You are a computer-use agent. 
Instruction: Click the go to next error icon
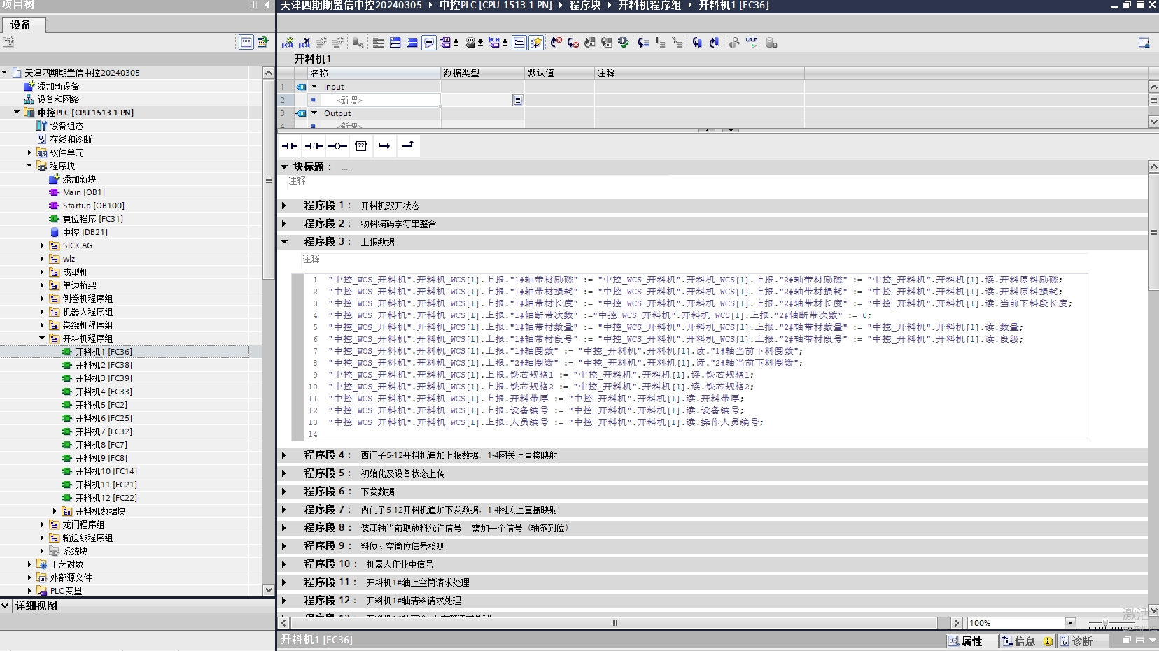[x=573, y=43]
